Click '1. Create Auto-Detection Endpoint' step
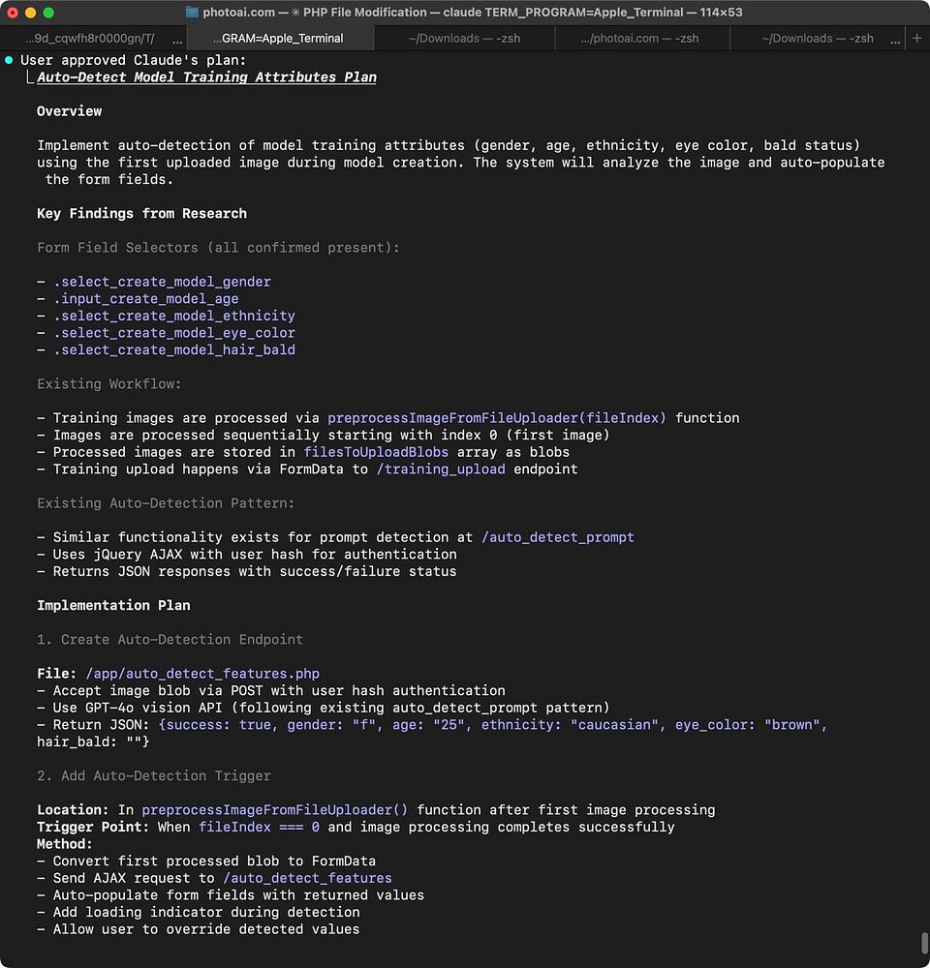Viewport: 930px width, 968px height. (170, 640)
